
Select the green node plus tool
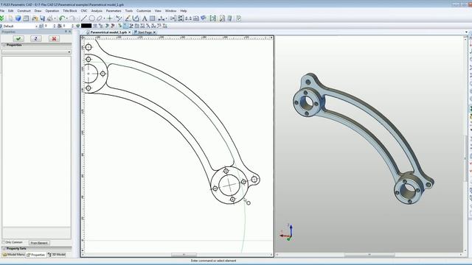click(110, 18)
